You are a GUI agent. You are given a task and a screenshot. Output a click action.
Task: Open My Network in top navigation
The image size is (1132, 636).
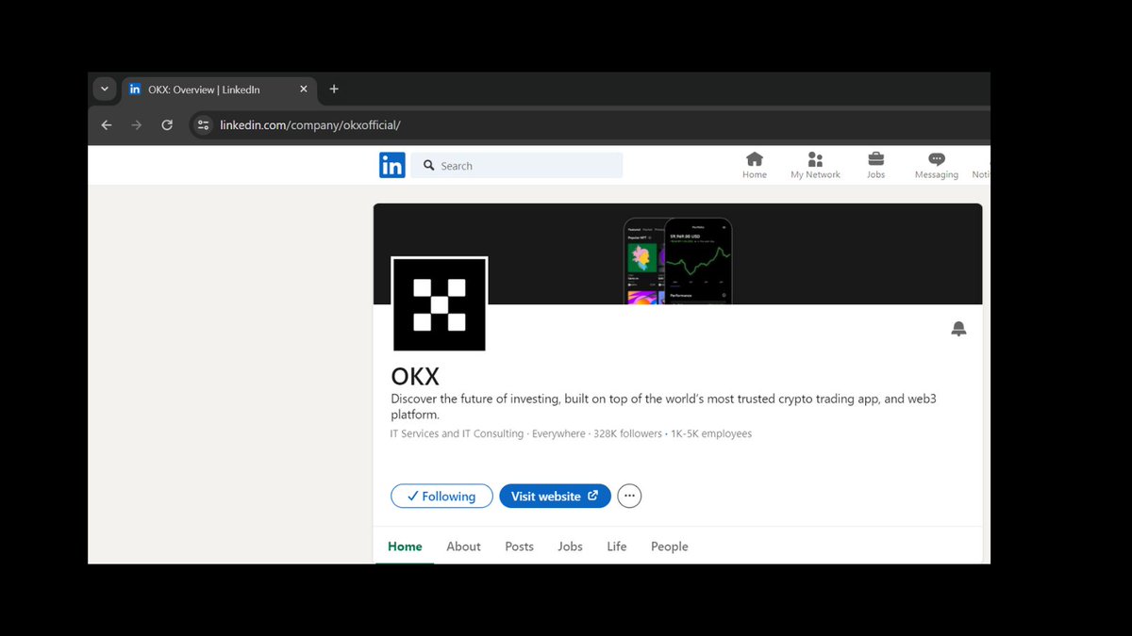[815, 165]
